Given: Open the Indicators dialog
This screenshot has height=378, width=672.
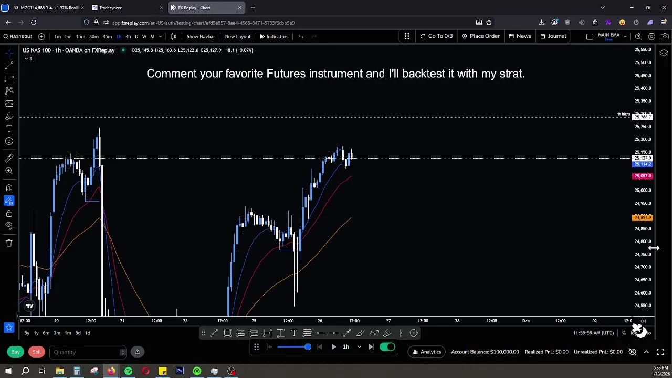Looking at the screenshot, I should coord(274,36).
